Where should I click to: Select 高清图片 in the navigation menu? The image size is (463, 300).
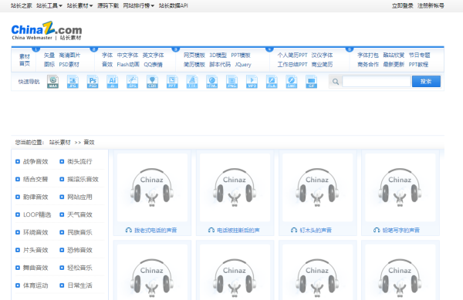(69, 56)
